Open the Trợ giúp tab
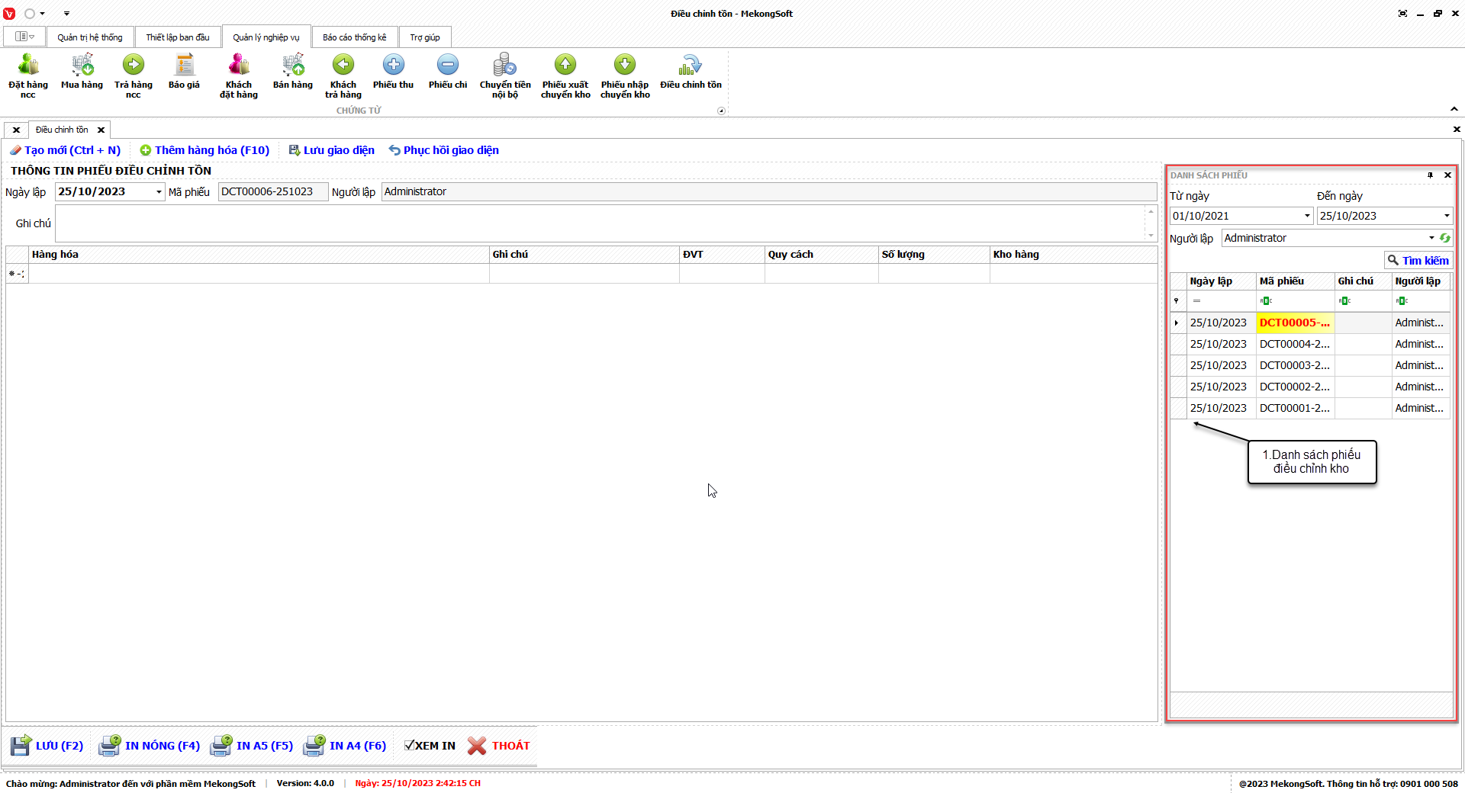The image size is (1465, 793). pos(425,37)
